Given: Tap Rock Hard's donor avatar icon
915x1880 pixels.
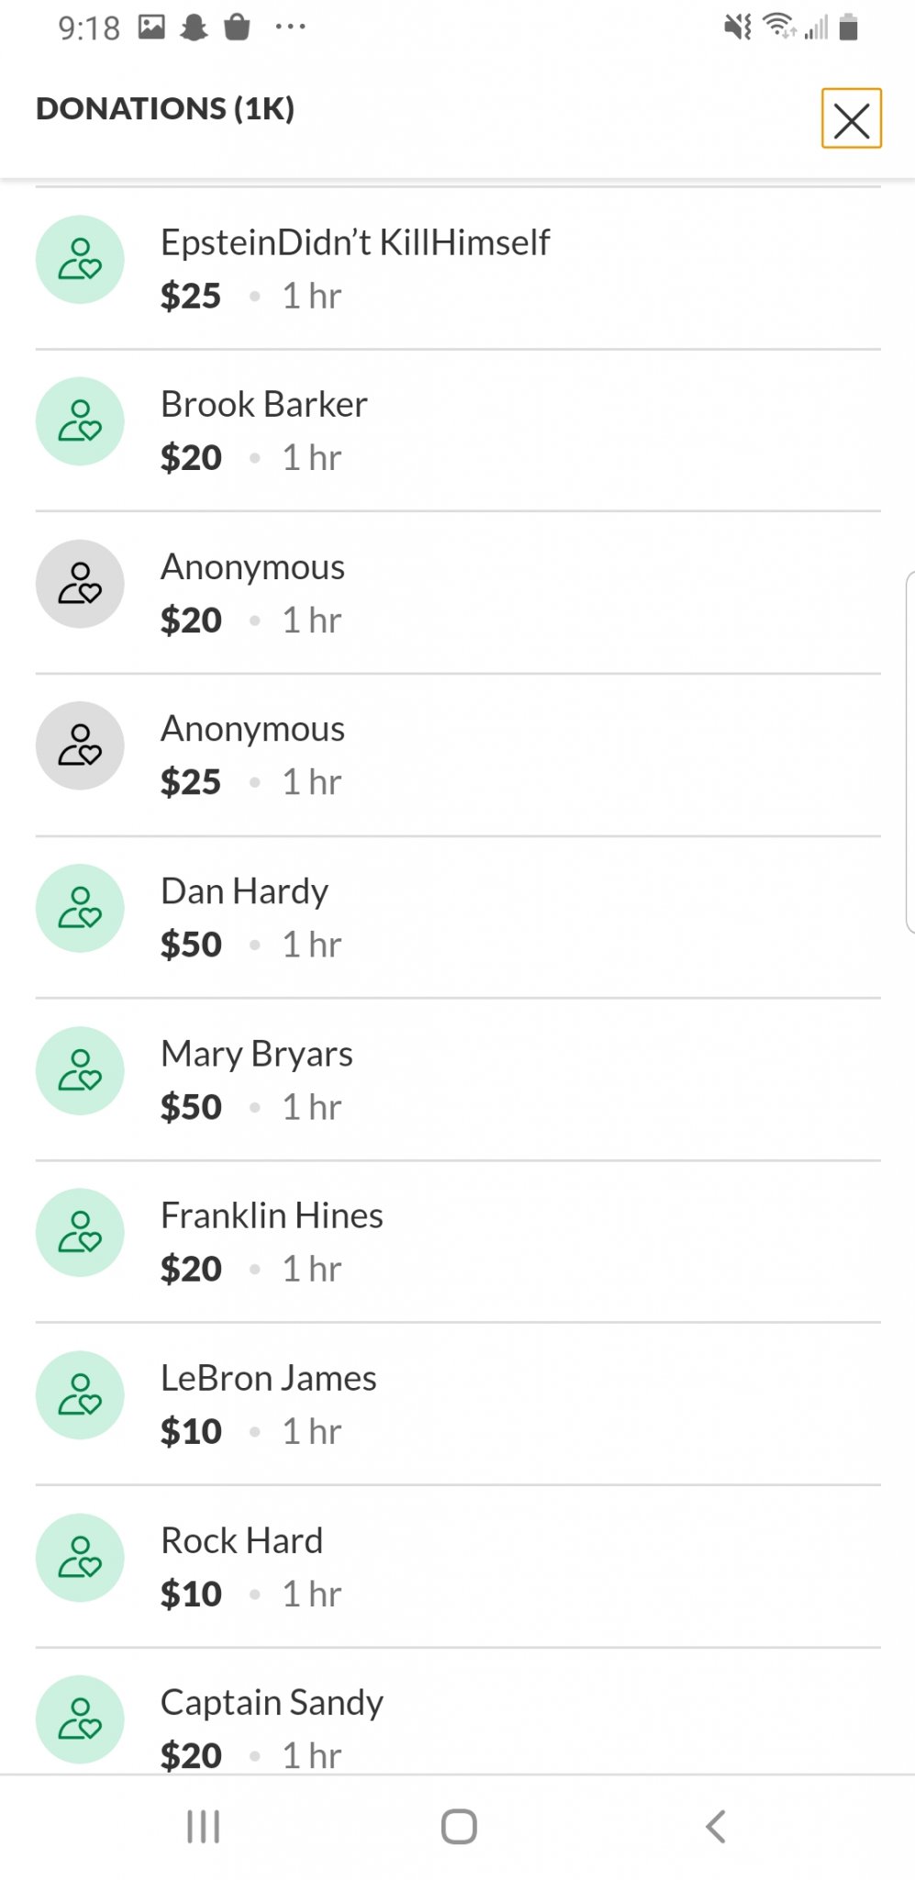Looking at the screenshot, I should click(x=80, y=1558).
